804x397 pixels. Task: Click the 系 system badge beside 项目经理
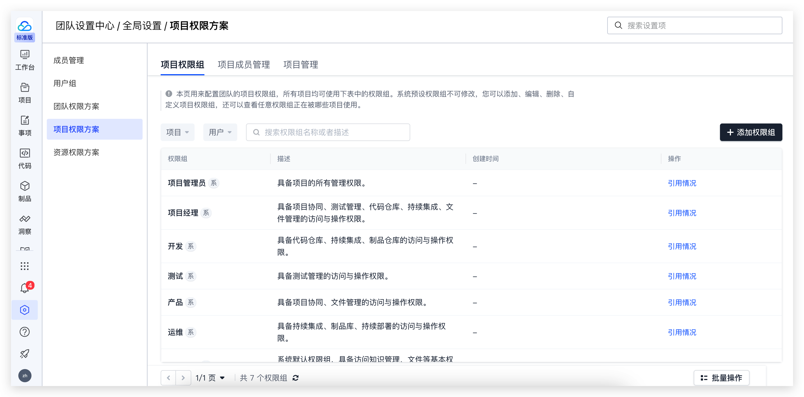point(206,213)
